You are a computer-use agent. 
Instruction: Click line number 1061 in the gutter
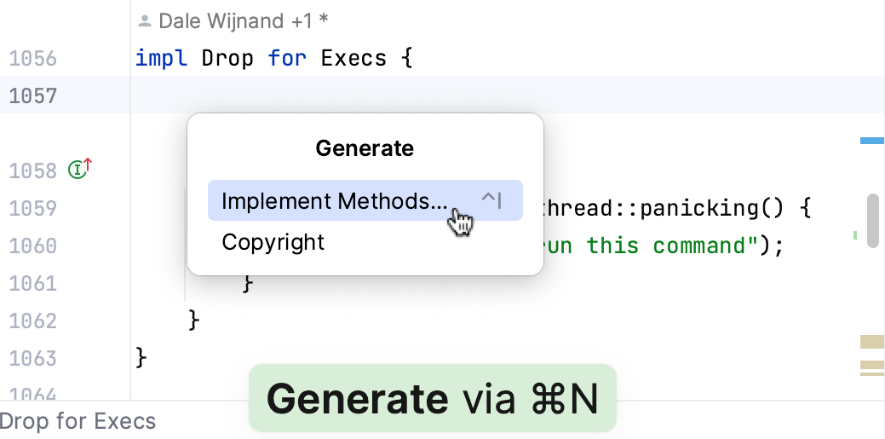pyautogui.click(x=32, y=283)
